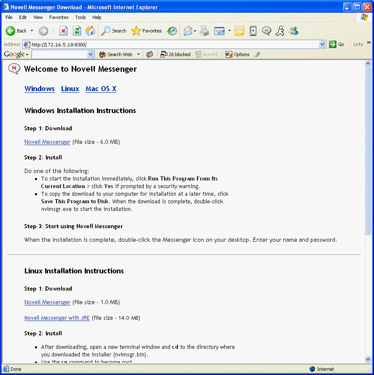
Task: Click the scrollbar up arrow
Action: click(x=368, y=63)
